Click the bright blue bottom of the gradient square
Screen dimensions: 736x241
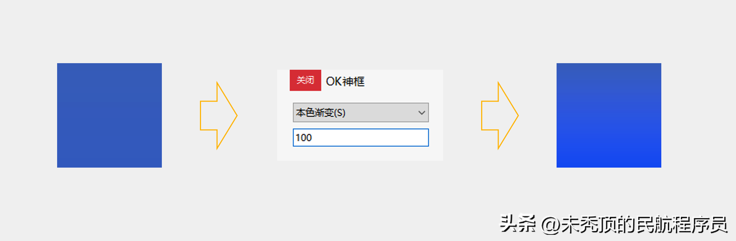click(609, 163)
